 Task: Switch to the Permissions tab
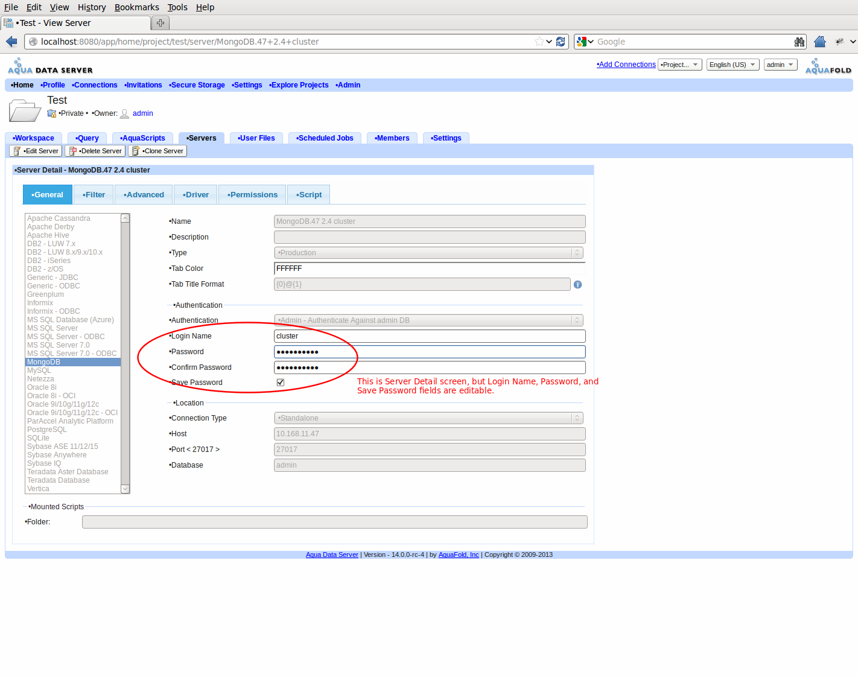coord(252,195)
